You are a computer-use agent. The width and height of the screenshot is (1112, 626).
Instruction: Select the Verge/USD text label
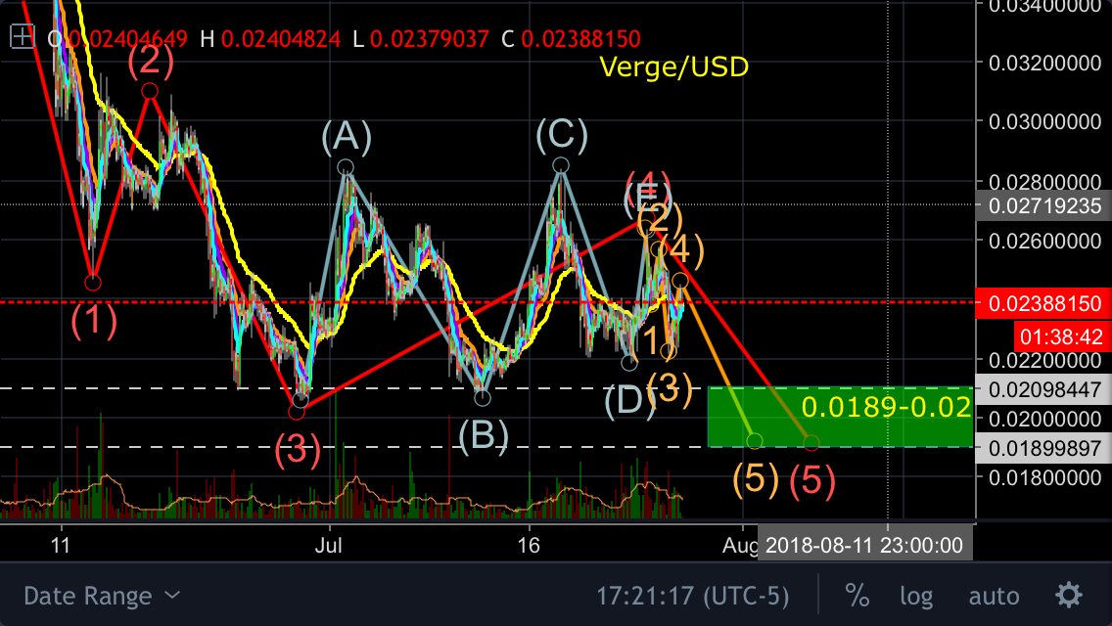point(673,67)
